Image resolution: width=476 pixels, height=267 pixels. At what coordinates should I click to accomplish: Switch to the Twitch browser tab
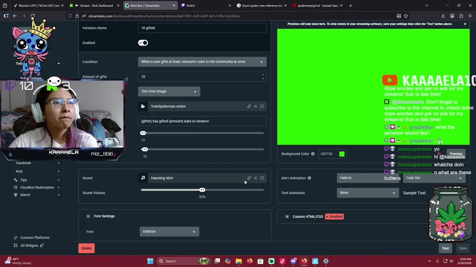pyautogui.click(x=206, y=6)
